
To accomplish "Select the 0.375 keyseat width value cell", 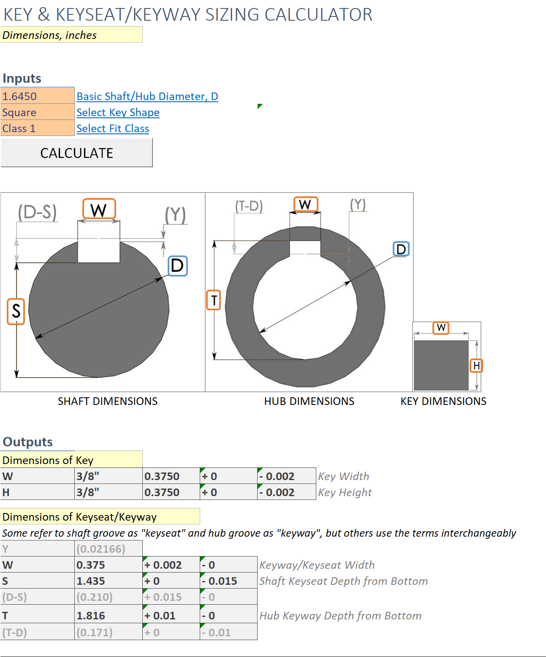I will click(109, 565).
